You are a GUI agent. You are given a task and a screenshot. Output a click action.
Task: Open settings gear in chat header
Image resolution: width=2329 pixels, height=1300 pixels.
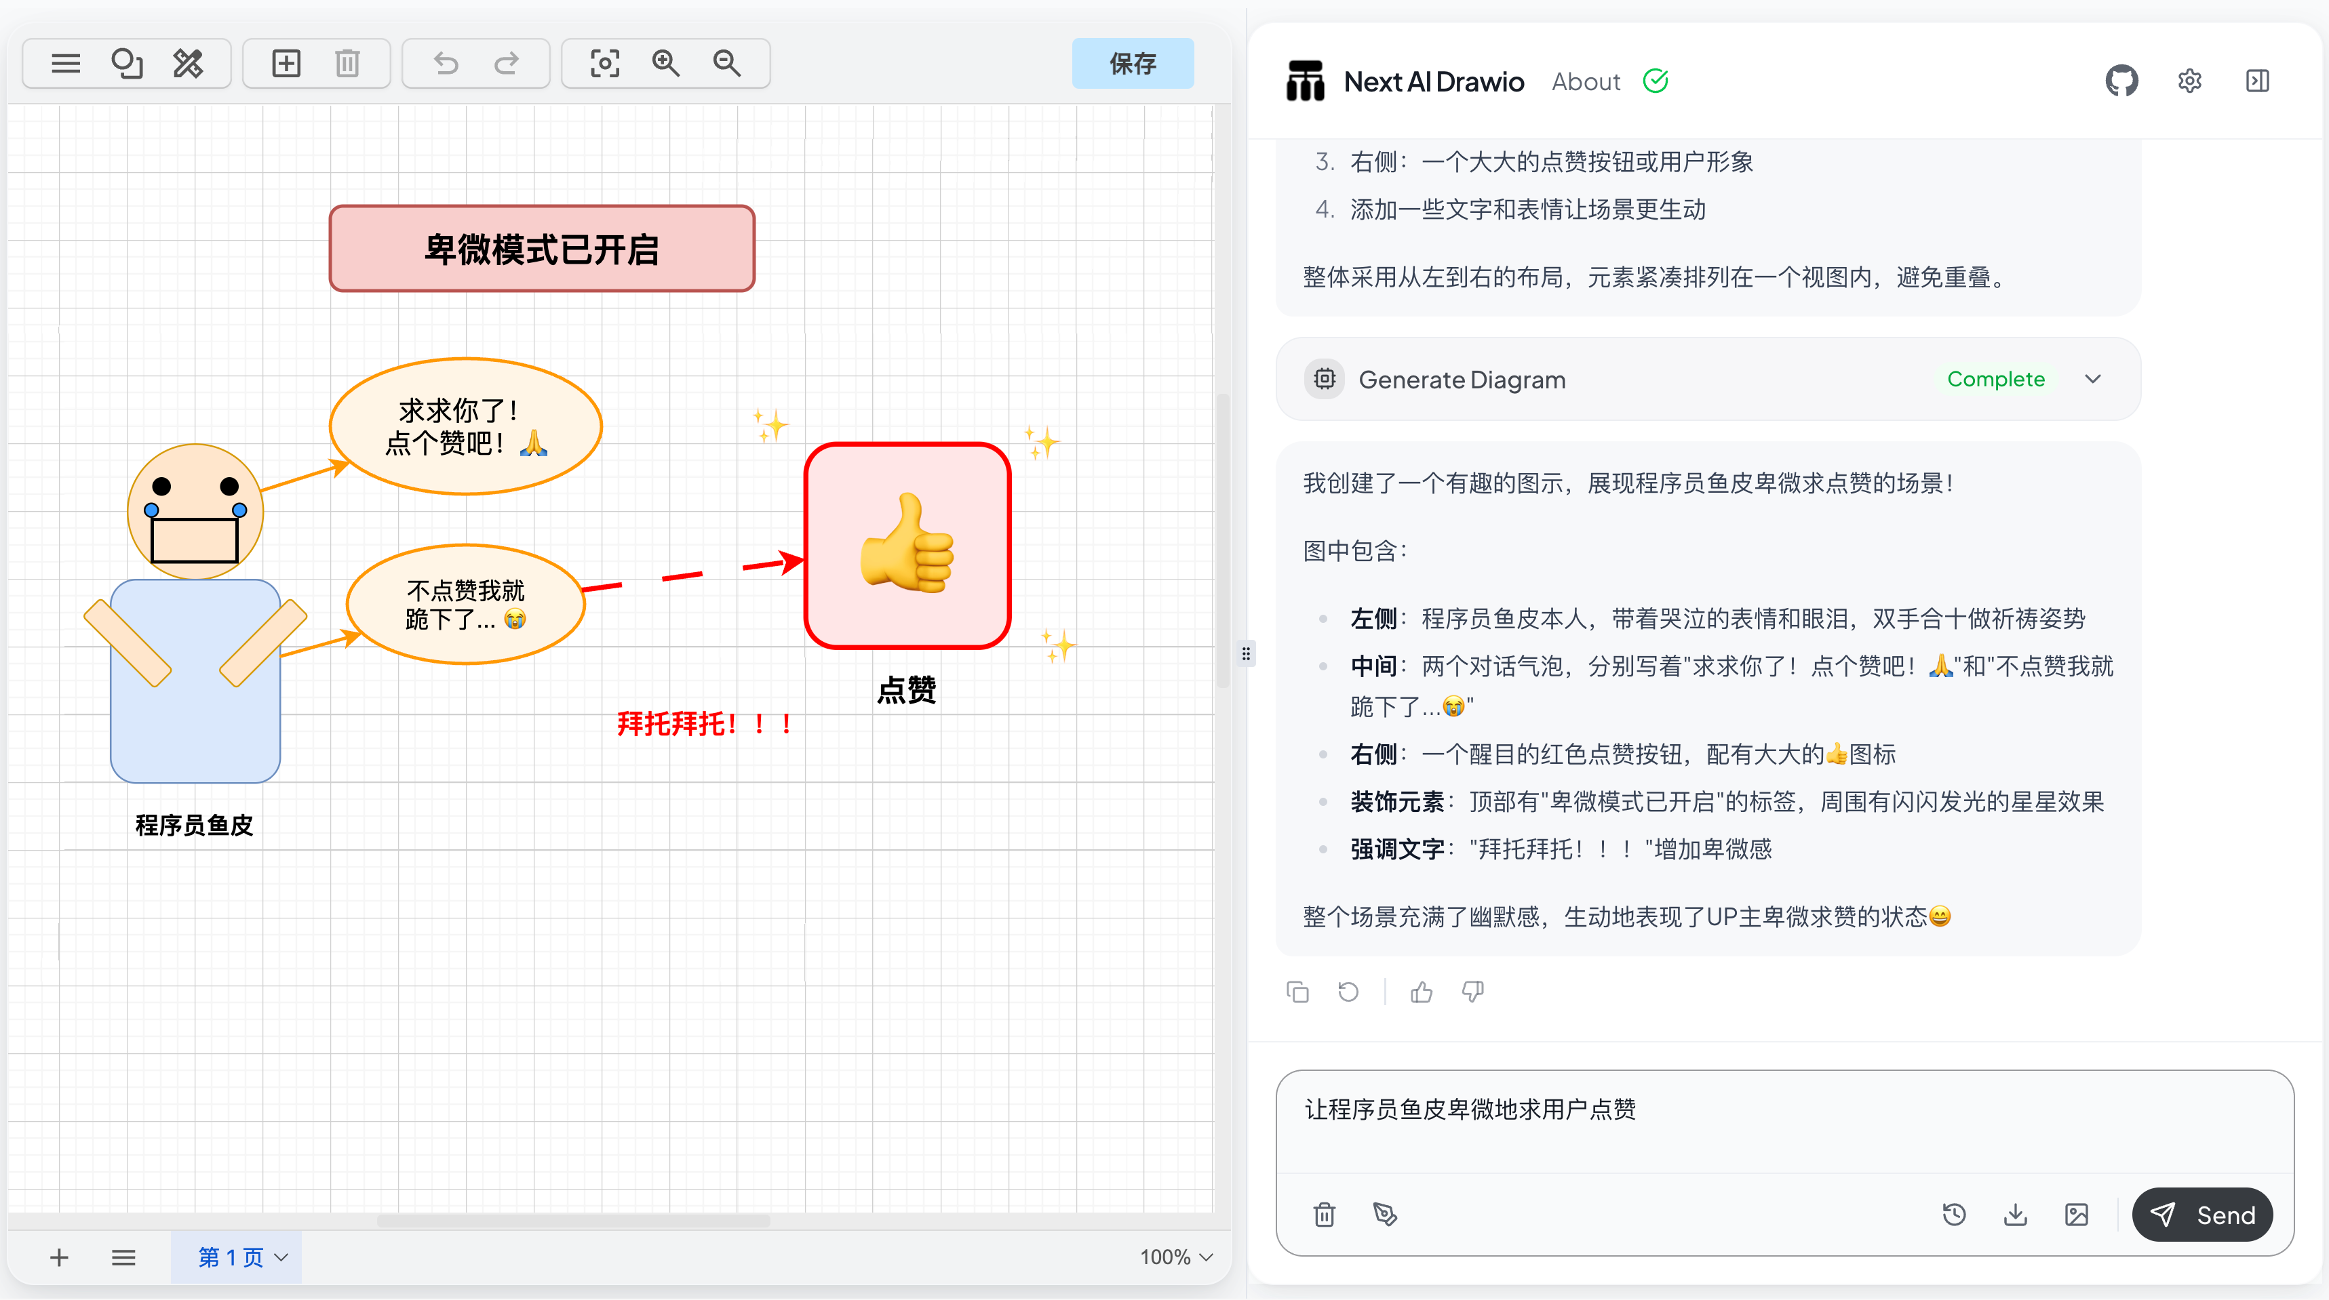[x=2189, y=81]
